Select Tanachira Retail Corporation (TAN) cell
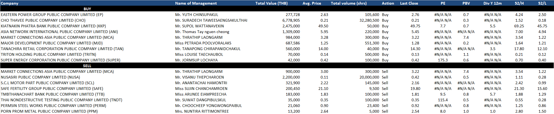The height and width of the screenshot is (114, 554). click(62, 49)
